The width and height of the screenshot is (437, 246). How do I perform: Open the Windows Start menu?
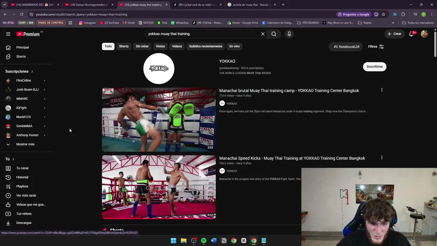173,241
